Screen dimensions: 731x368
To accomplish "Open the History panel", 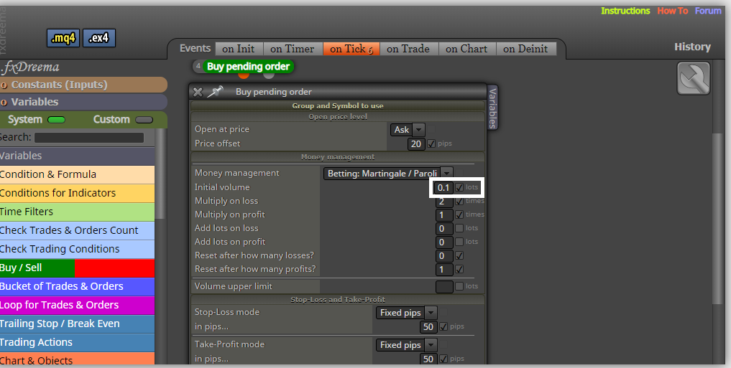I will pos(692,47).
